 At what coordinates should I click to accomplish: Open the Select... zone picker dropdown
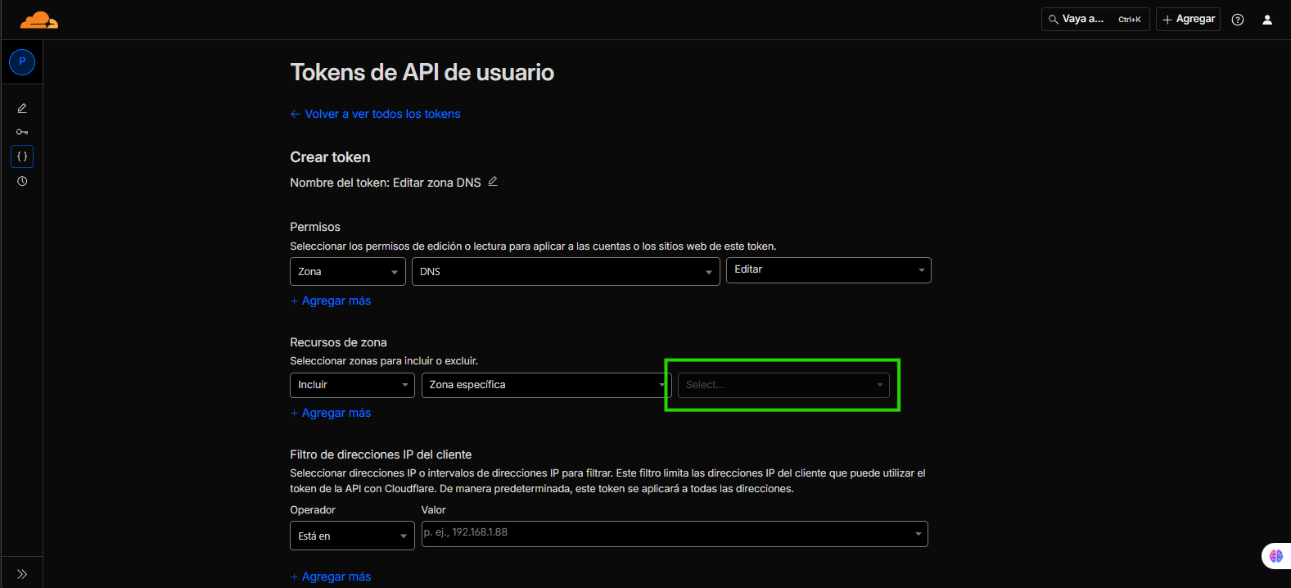coord(783,385)
